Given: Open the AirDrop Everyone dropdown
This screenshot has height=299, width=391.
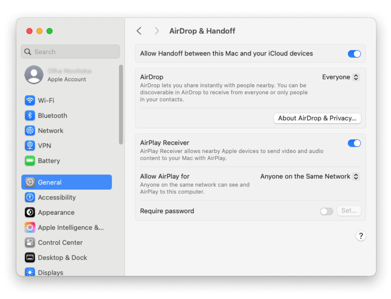Looking at the screenshot, I should click(341, 77).
